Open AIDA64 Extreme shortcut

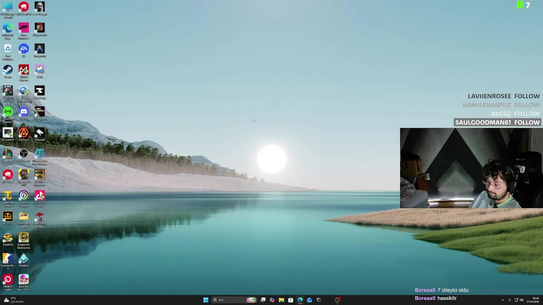(x=23, y=73)
